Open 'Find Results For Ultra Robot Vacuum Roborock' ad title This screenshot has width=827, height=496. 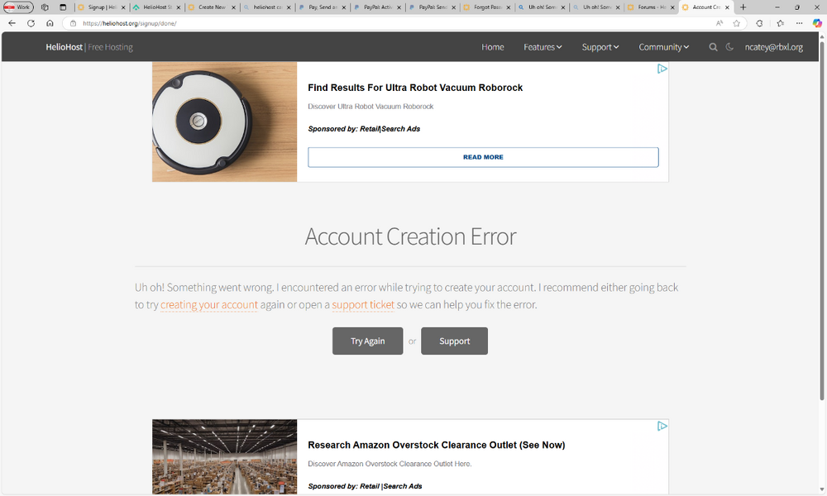click(415, 88)
